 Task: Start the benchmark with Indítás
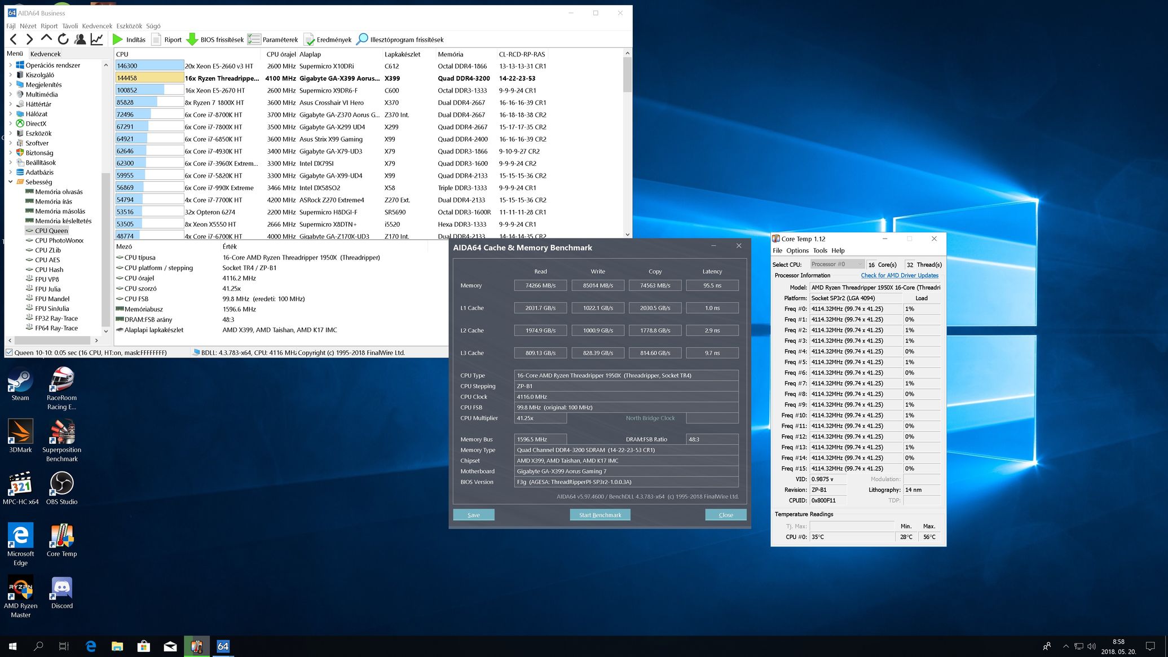(x=129, y=39)
